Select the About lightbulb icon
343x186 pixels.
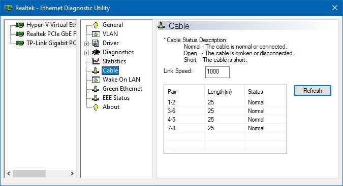point(96,107)
